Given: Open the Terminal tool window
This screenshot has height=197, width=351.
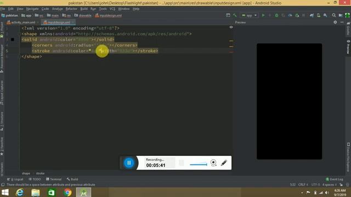Looking at the screenshot, I should 54,179.
